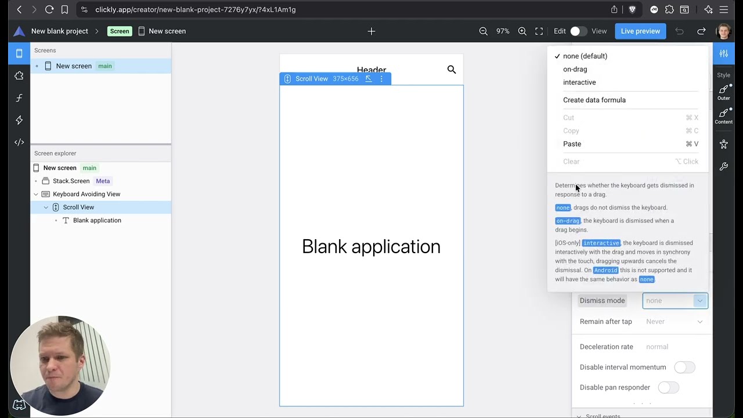The height and width of the screenshot is (418, 743).
Task: Click the Discord icon at bottom left
Action: pyautogui.click(x=19, y=405)
